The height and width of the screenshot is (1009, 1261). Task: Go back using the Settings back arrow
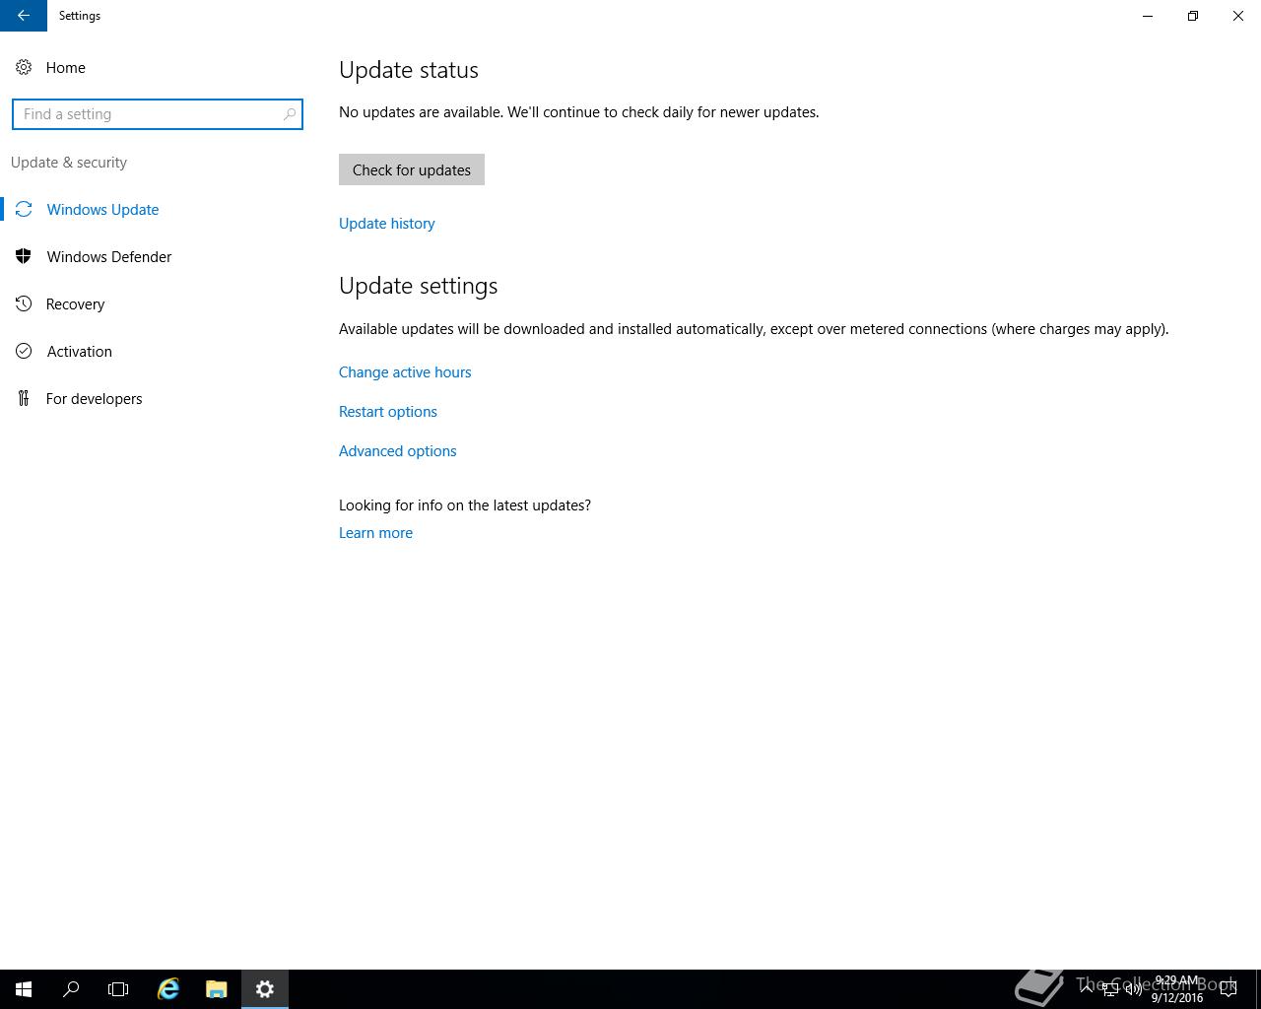coord(23,16)
